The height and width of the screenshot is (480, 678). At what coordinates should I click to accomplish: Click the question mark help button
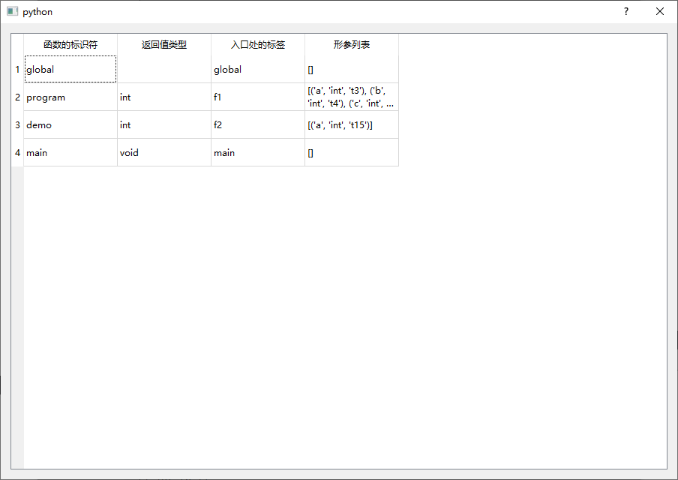626,12
